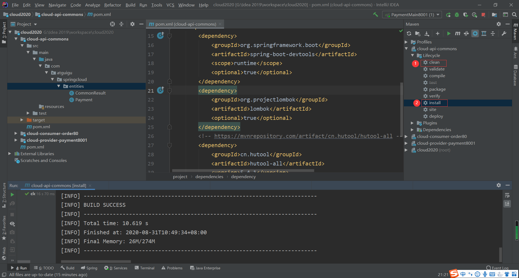Screen dimensions: 519x278
Task: Select the clean lifecycle goal
Action: pyautogui.click(x=434, y=62)
